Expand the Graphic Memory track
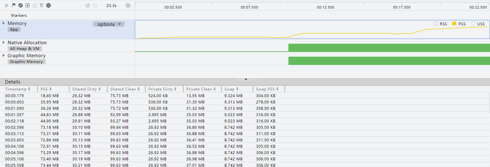The width and height of the screenshot is (490, 167). tap(4, 55)
